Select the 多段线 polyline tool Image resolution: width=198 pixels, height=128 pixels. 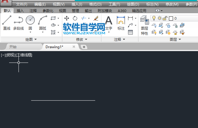point(19,23)
